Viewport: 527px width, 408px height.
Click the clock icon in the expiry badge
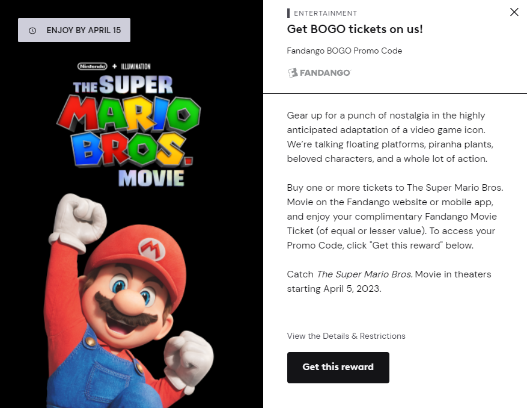tap(32, 29)
